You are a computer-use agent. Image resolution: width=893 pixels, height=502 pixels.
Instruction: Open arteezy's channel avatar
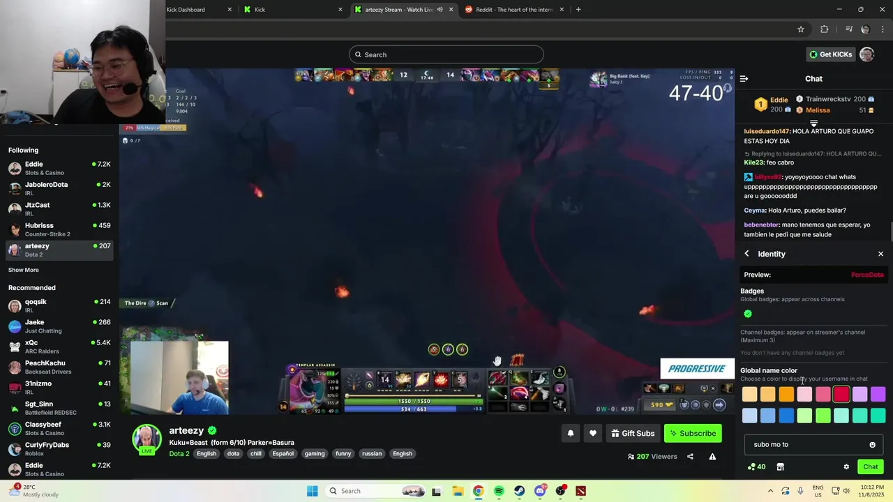coord(147,439)
